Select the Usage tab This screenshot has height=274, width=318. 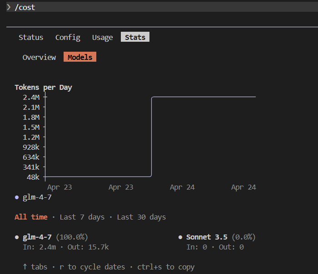coord(102,37)
